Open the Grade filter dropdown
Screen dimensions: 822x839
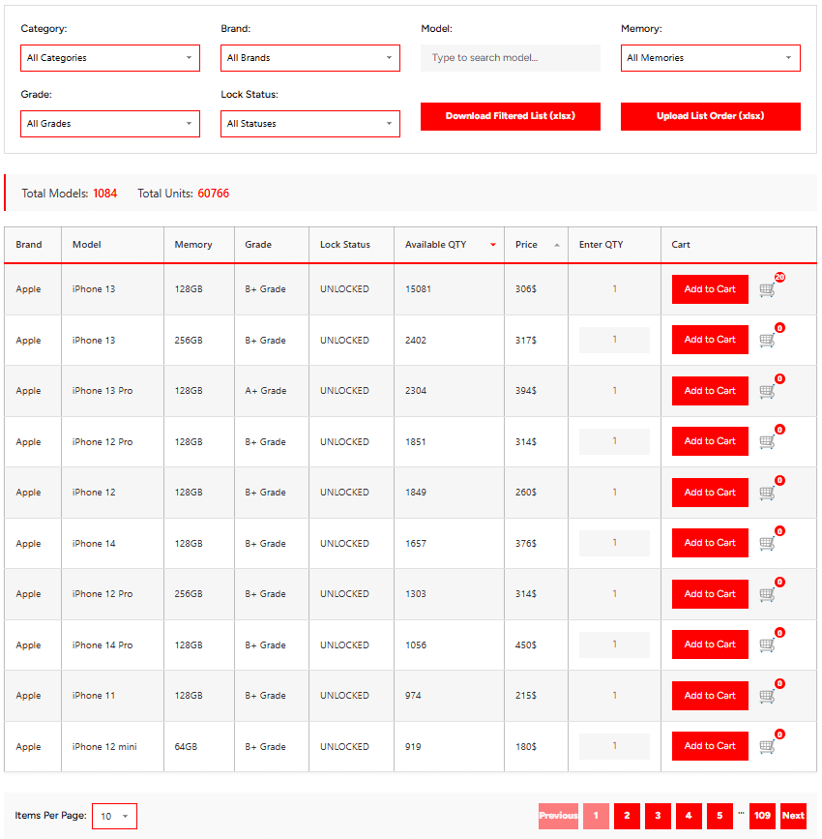pos(110,124)
